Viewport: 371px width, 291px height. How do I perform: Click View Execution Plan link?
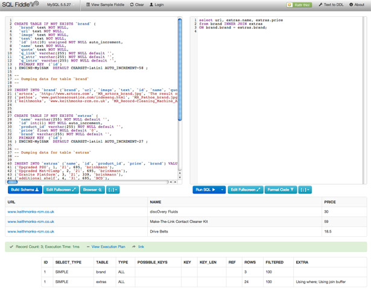tap(108, 247)
